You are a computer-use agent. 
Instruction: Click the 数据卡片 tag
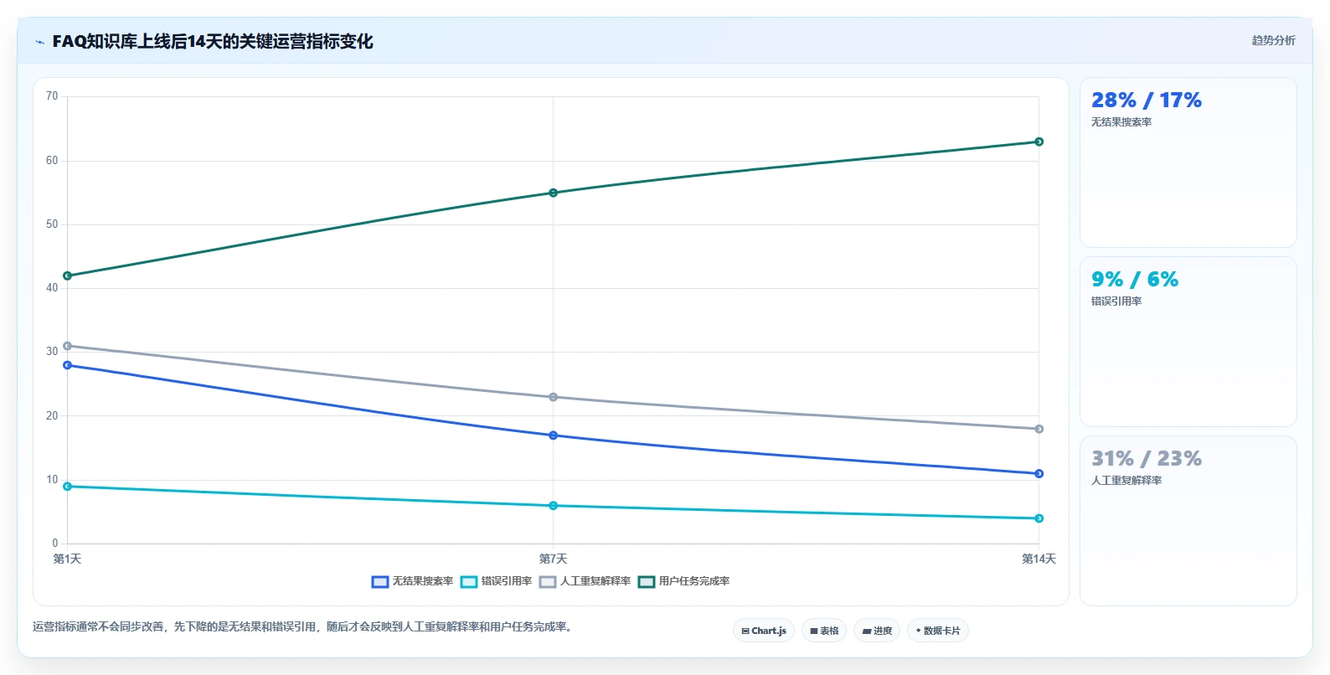[x=938, y=631]
